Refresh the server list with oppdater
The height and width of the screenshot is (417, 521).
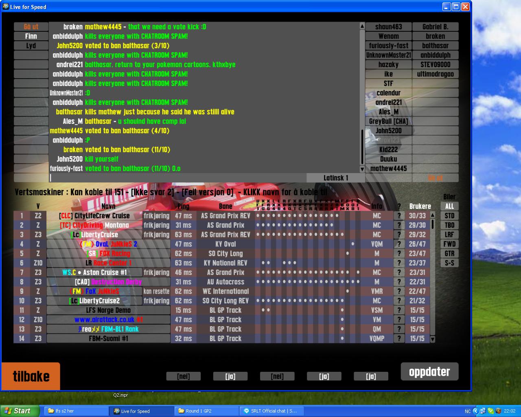(x=429, y=371)
